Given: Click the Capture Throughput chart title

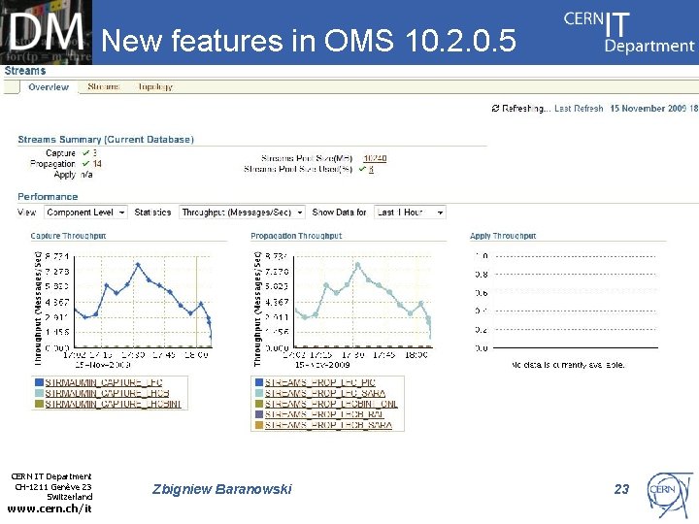Looking at the screenshot, I should (x=68, y=236).
